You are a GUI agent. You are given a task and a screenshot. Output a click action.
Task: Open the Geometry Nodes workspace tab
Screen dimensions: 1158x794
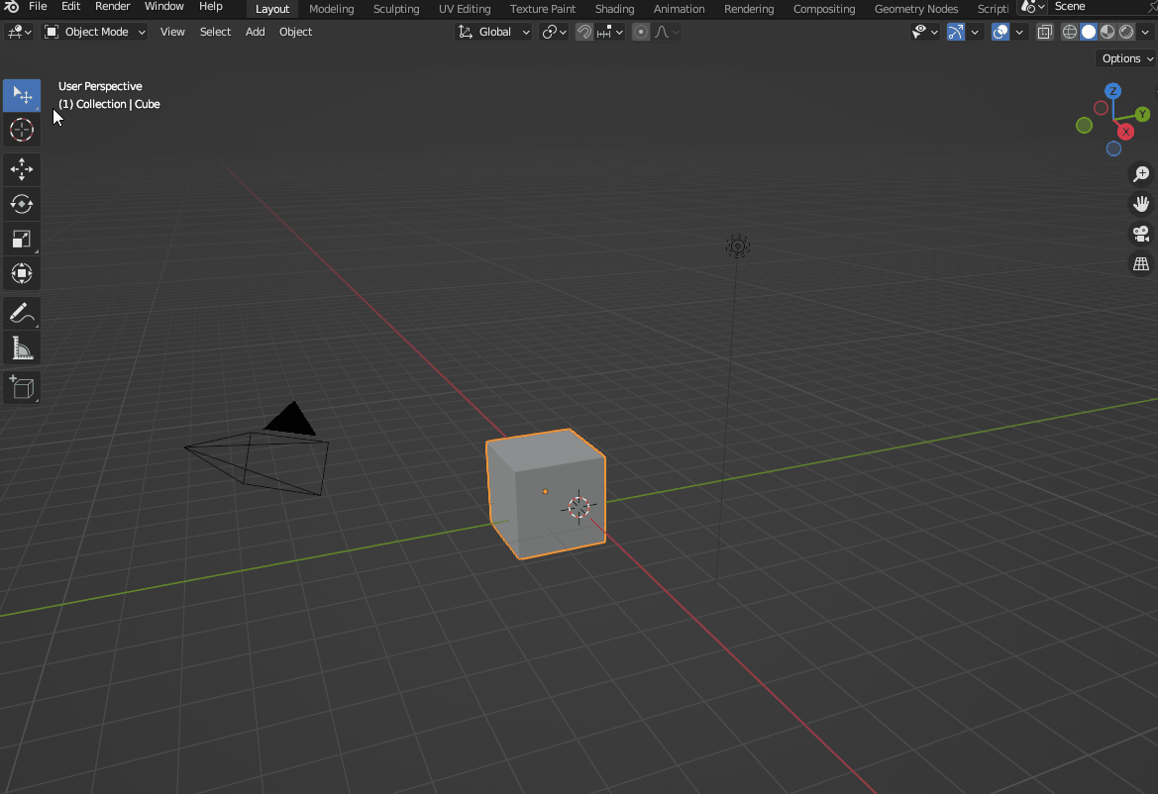pyautogui.click(x=915, y=9)
